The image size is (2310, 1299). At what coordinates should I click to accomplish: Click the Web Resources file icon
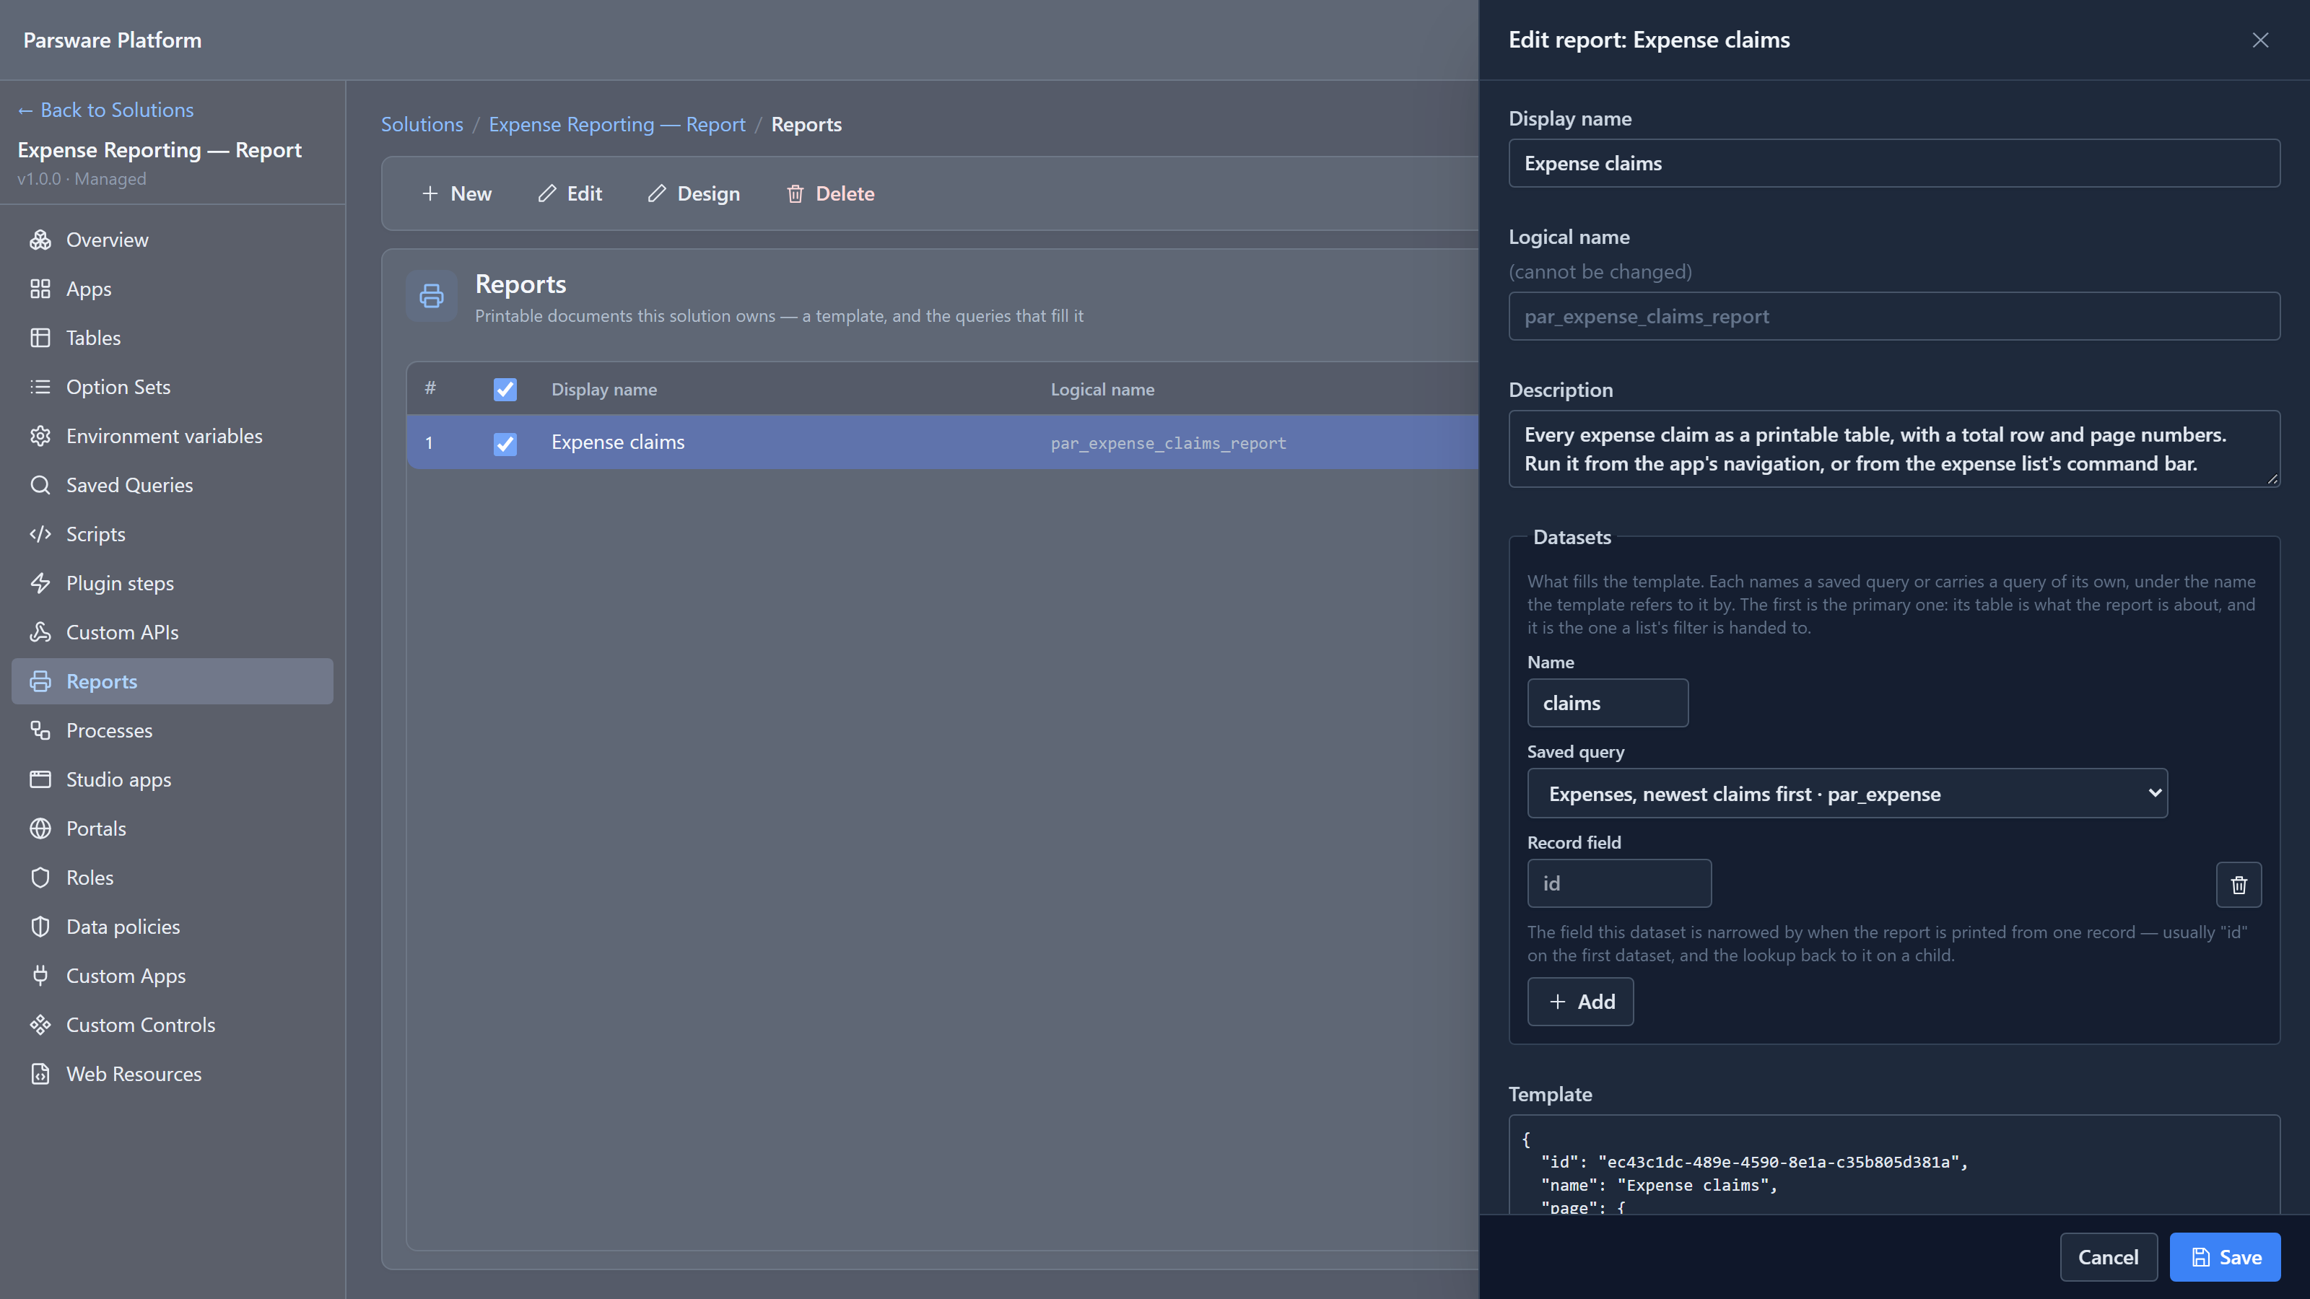pos(40,1074)
